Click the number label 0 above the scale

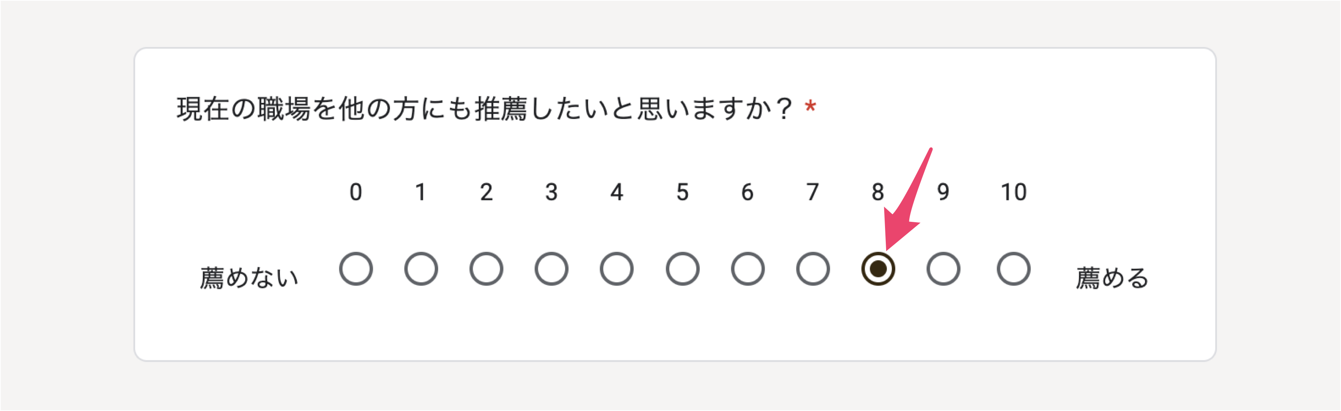tap(355, 192)
